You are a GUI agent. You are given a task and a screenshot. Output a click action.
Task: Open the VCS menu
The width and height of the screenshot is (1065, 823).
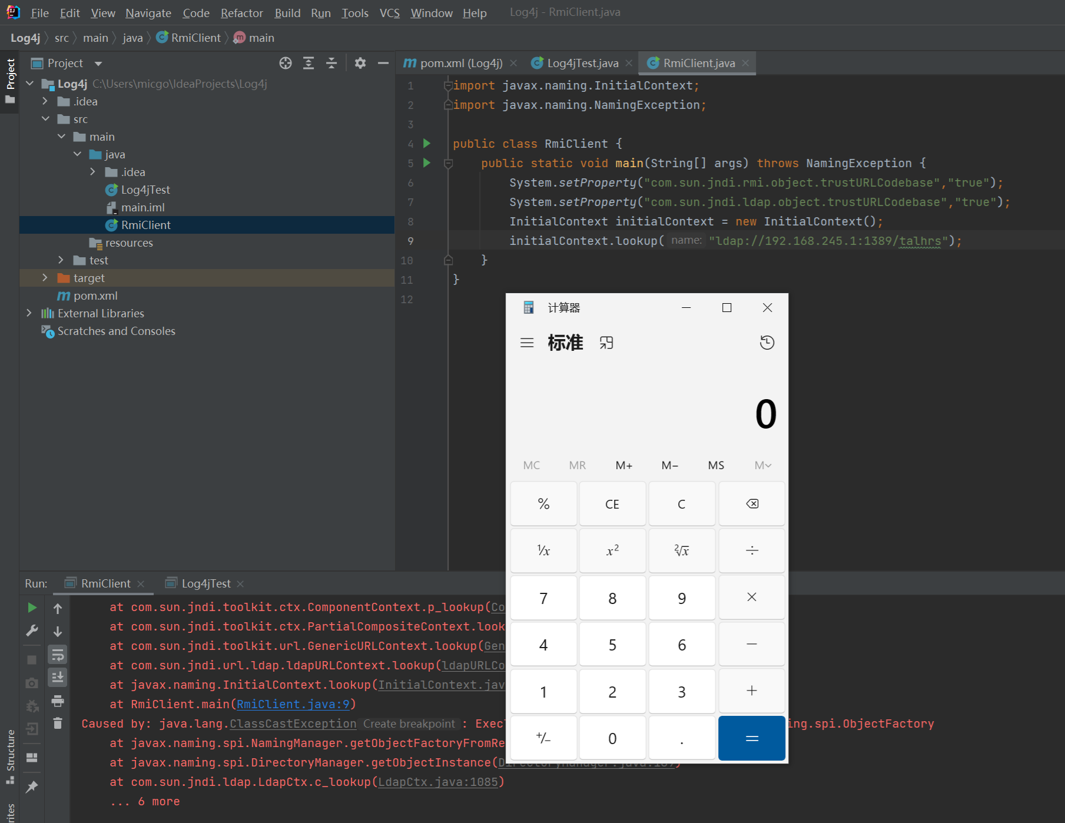389,13
